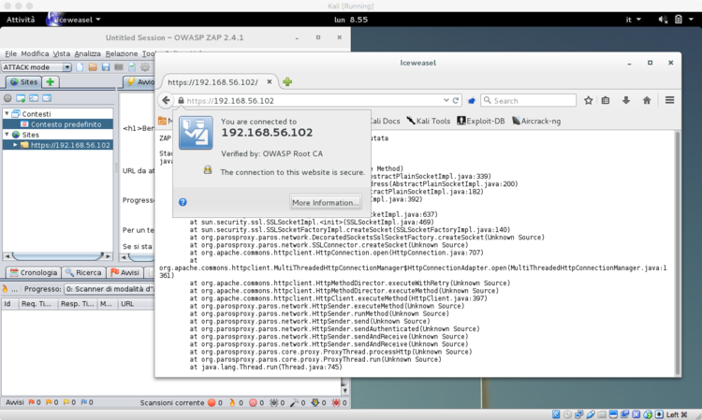Click the More Information... button

click(x=325, y=202)
